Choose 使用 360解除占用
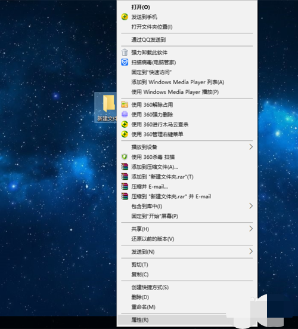The image size is (298, 329). [187, 104]
